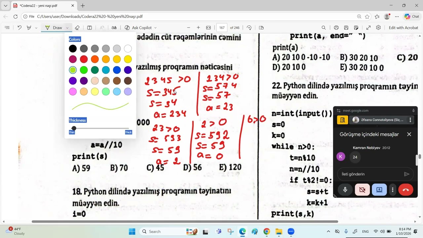Select the bright green color swatch
The width and height of the screenshot is (423, 238).
click(84, 70)
